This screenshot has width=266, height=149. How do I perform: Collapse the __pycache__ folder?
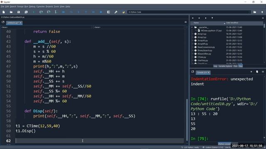(192, 27)
